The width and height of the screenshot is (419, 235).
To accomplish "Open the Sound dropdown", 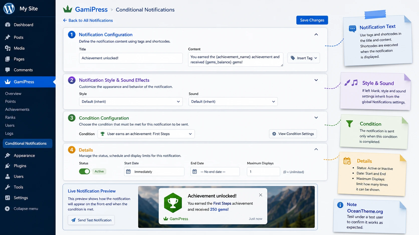I will click(x=233, y=102).
